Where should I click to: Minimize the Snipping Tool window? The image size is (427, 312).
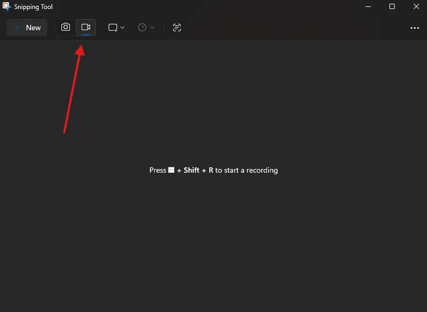tap(369, 7)
